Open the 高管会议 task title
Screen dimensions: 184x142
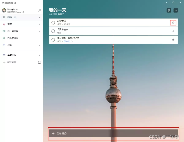click(x=62, y=21)
